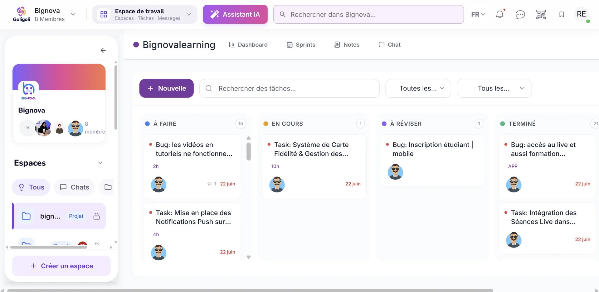Select the Tous spaces filter

coord(31,187)
